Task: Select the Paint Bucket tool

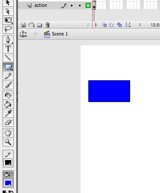Action: [x=8, y=104]
